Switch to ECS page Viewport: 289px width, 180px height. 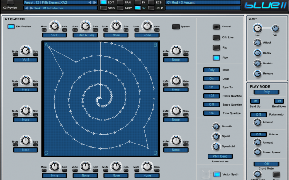point(151,2)
